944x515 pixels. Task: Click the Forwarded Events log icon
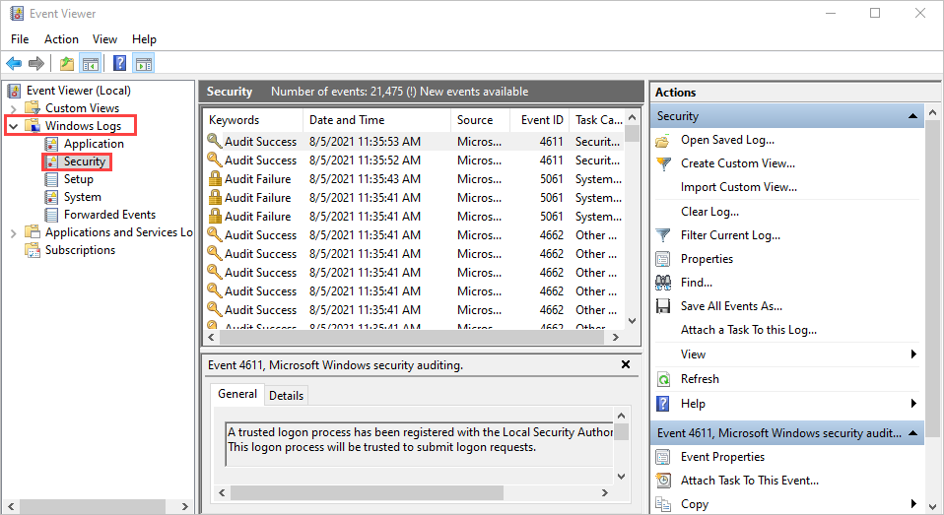52,215
